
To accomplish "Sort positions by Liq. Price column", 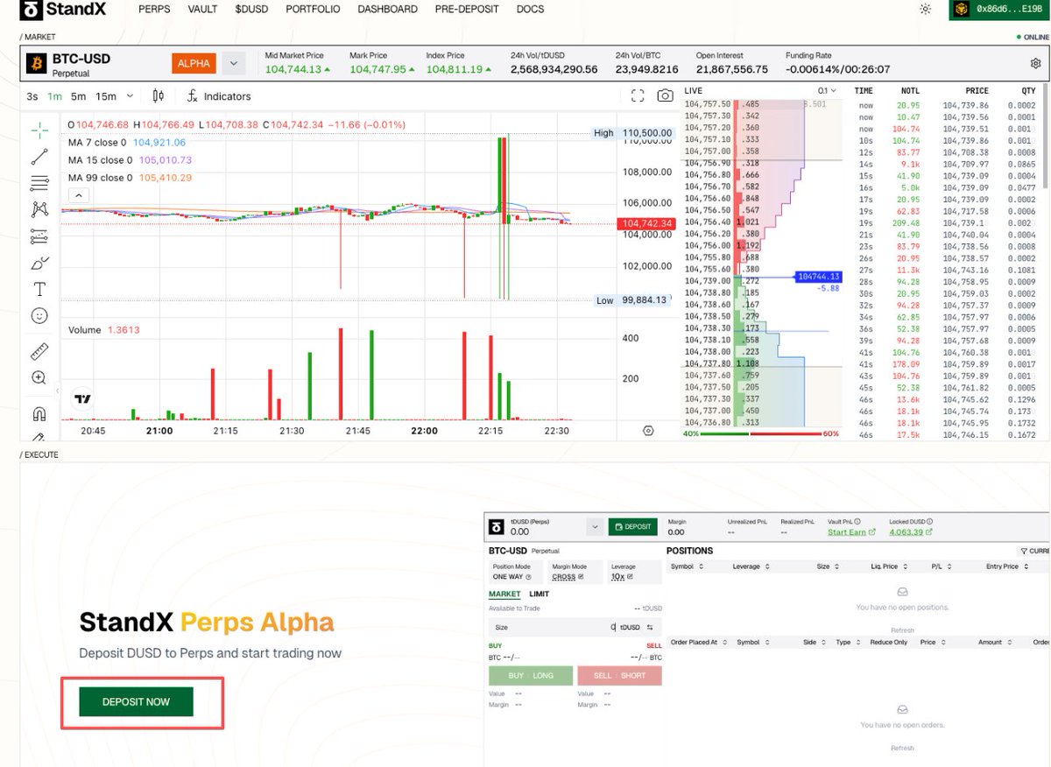I will pos(890,566).
